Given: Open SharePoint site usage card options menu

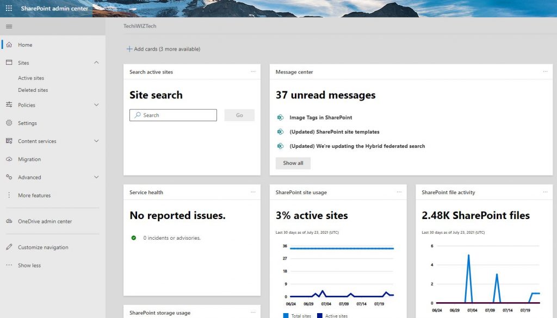Looking at the screenshot, I should (399, 192).
